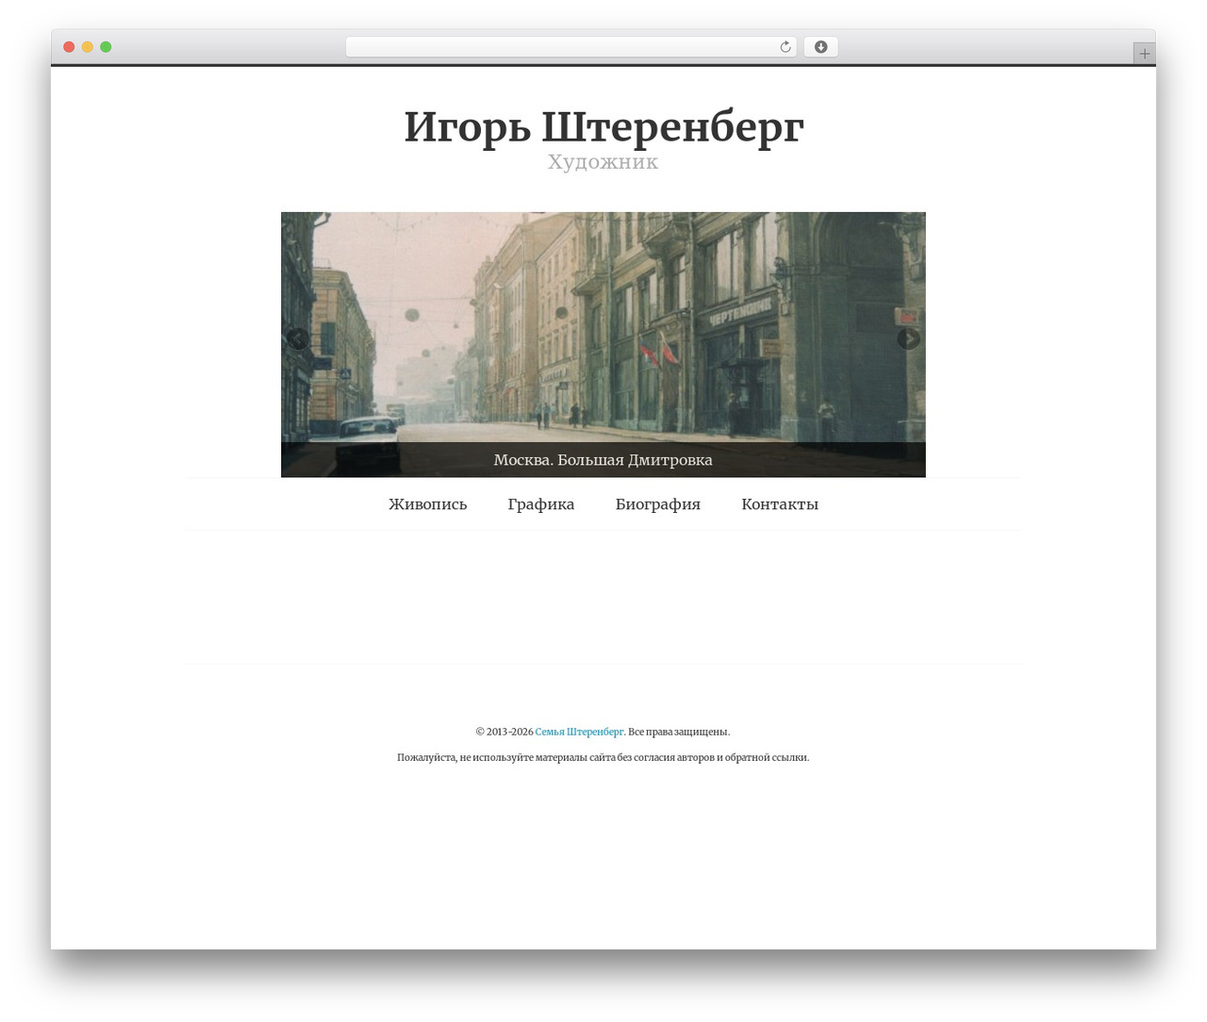Add a new browser tab with plus button

tap(1144, 54)
